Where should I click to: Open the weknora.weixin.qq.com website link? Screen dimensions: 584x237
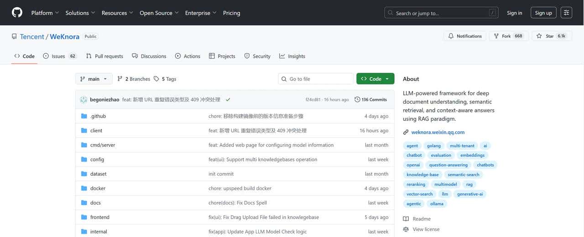(x=438, y=132)
